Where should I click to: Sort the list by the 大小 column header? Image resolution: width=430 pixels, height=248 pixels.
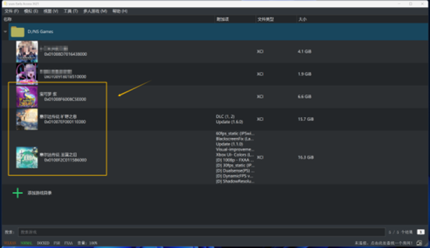303,19
